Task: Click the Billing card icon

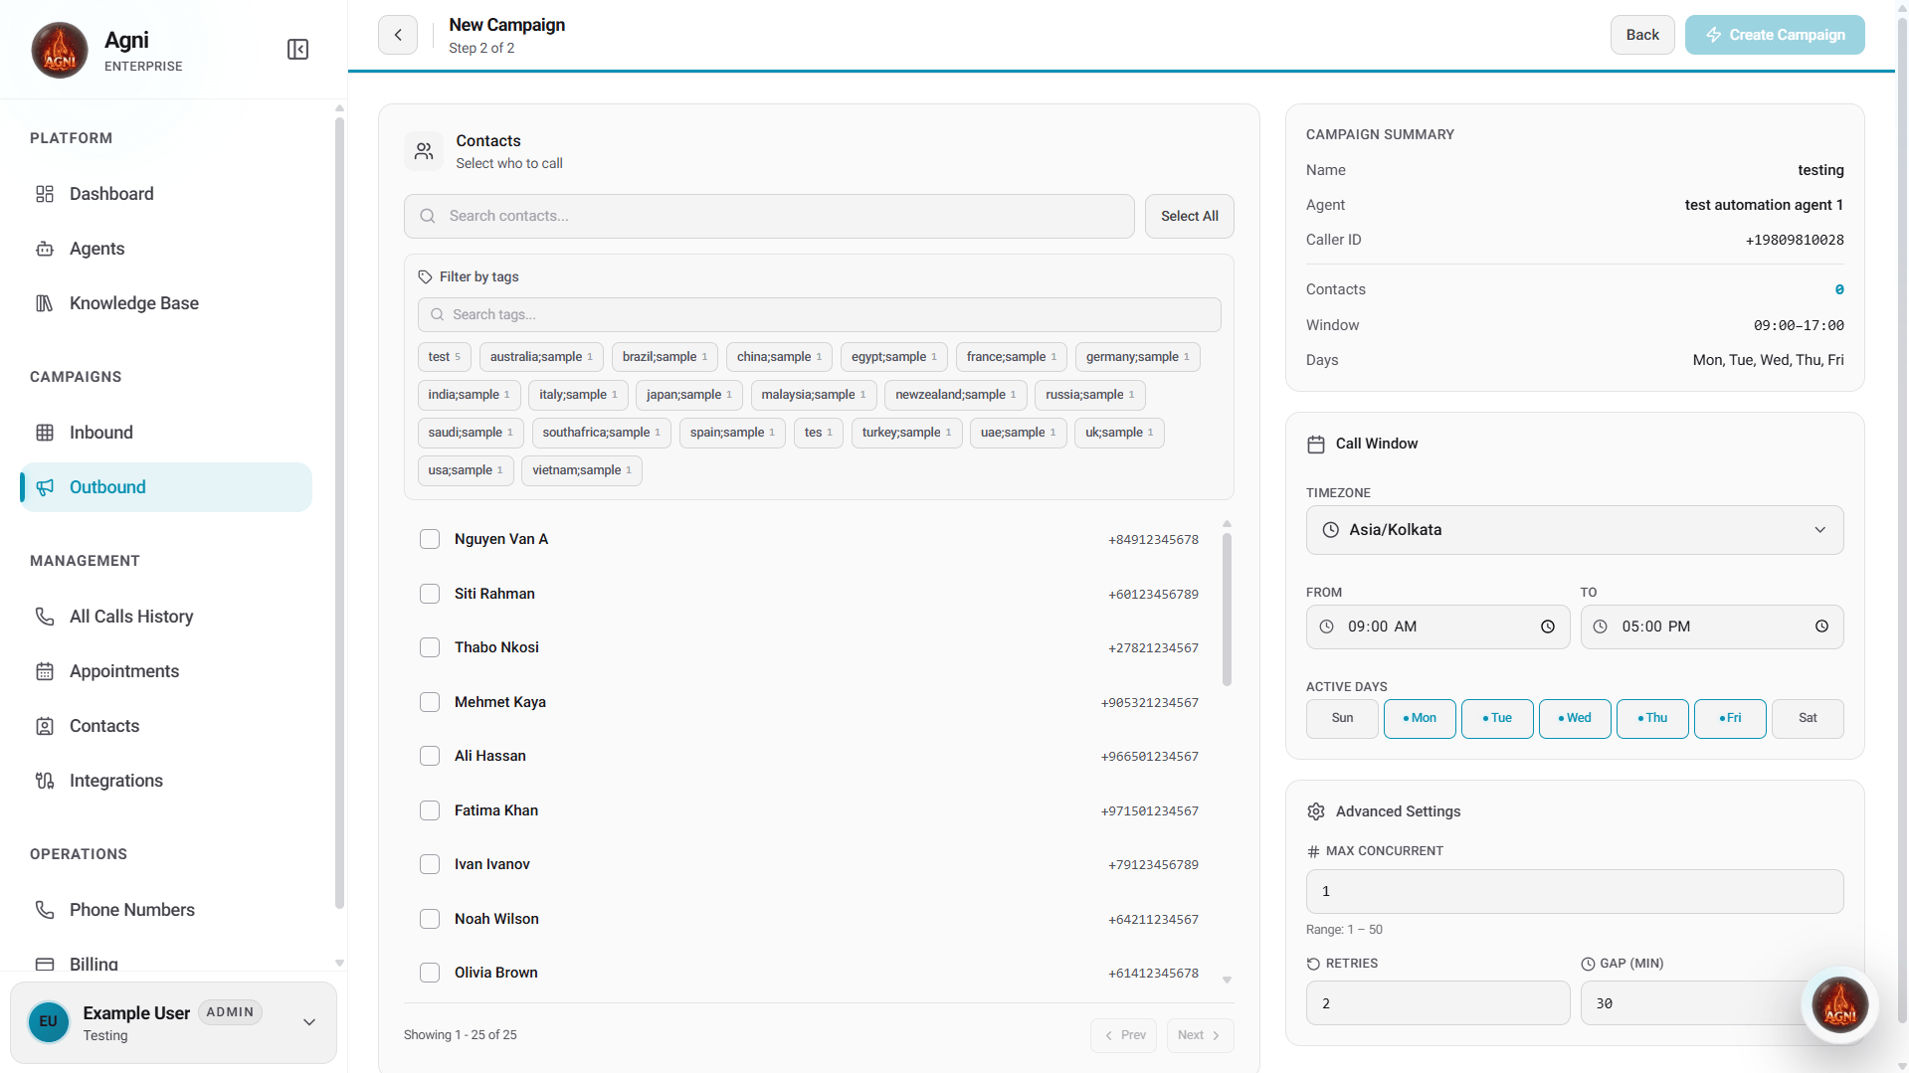Action: coord(45,964)
